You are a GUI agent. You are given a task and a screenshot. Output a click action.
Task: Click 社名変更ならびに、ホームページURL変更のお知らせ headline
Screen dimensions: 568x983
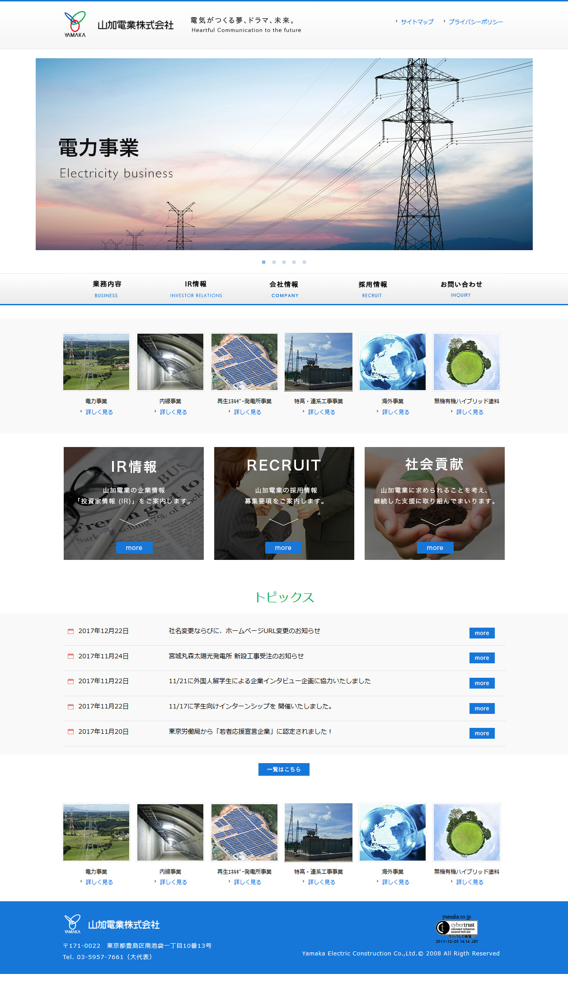pyautogui.click(x=244, y=631)
